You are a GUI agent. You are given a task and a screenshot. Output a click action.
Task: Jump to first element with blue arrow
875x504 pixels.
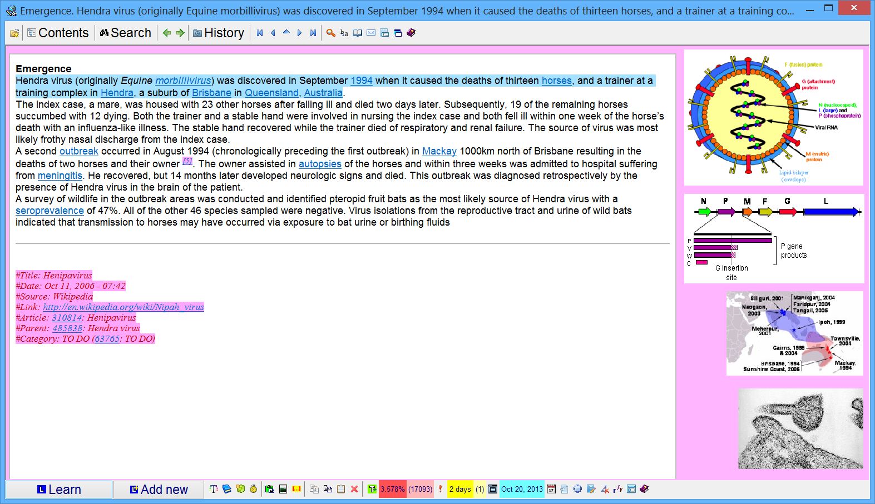(x=260, y=33)
